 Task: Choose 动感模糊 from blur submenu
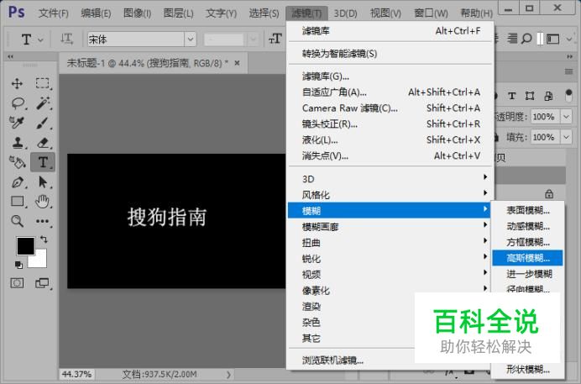click(527, 226)
